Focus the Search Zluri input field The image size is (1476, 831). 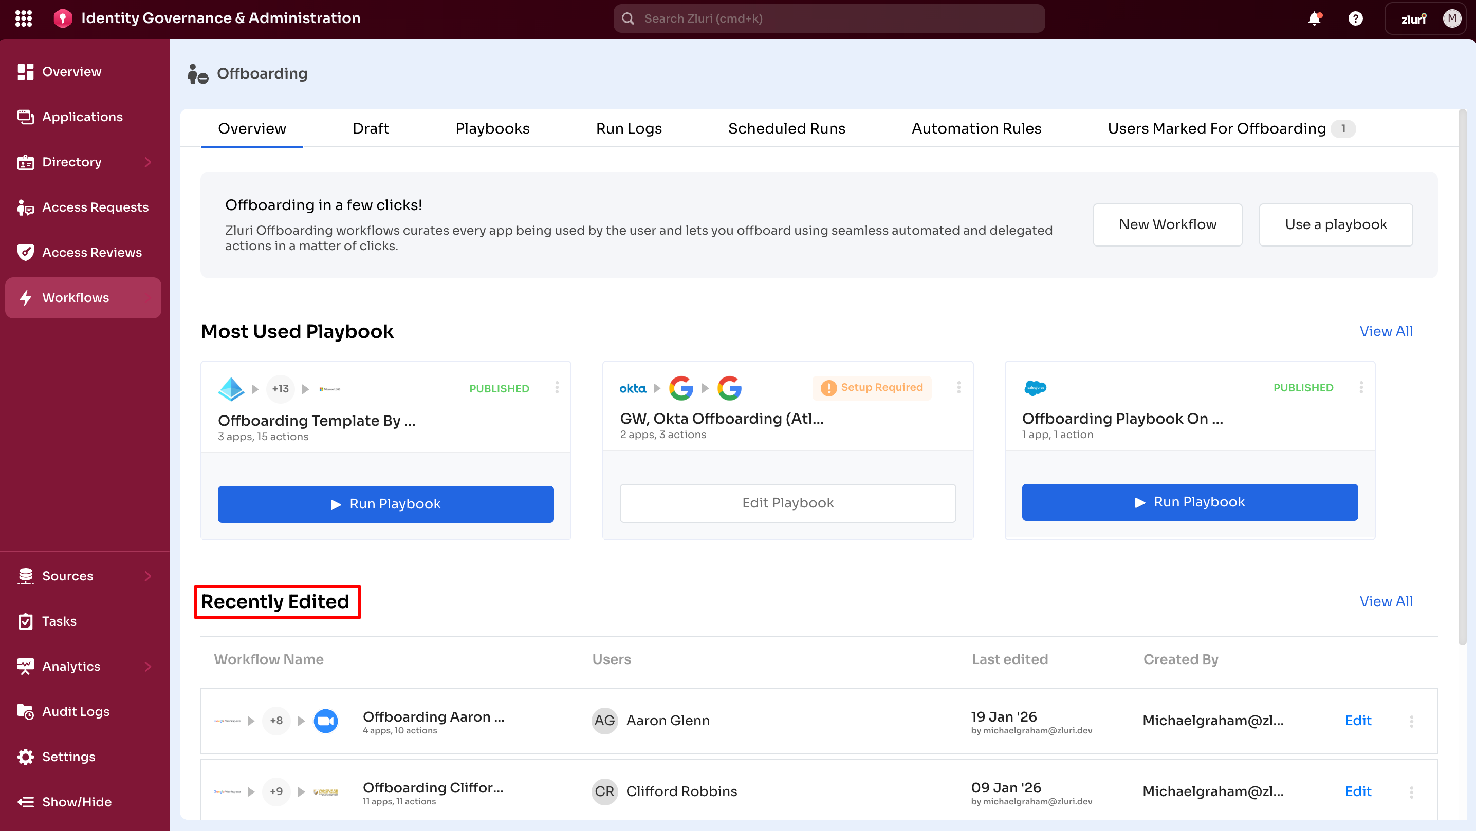tap(829, 18)
